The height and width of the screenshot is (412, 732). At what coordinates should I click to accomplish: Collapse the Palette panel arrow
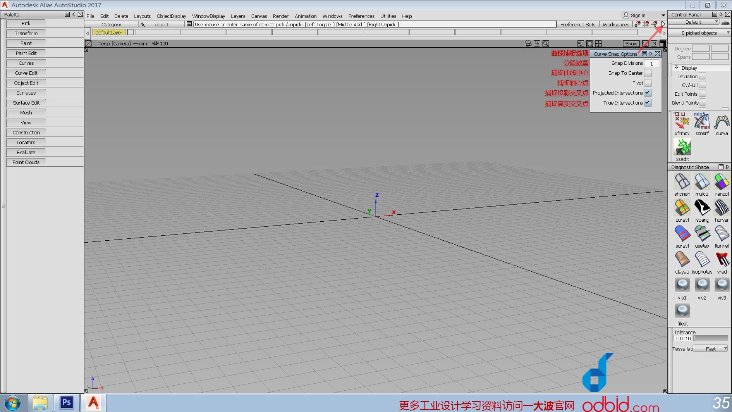coord(74,14)
